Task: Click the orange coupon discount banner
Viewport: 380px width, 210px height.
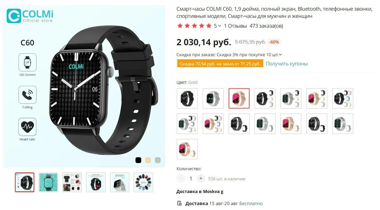Action: click(220, 64)
